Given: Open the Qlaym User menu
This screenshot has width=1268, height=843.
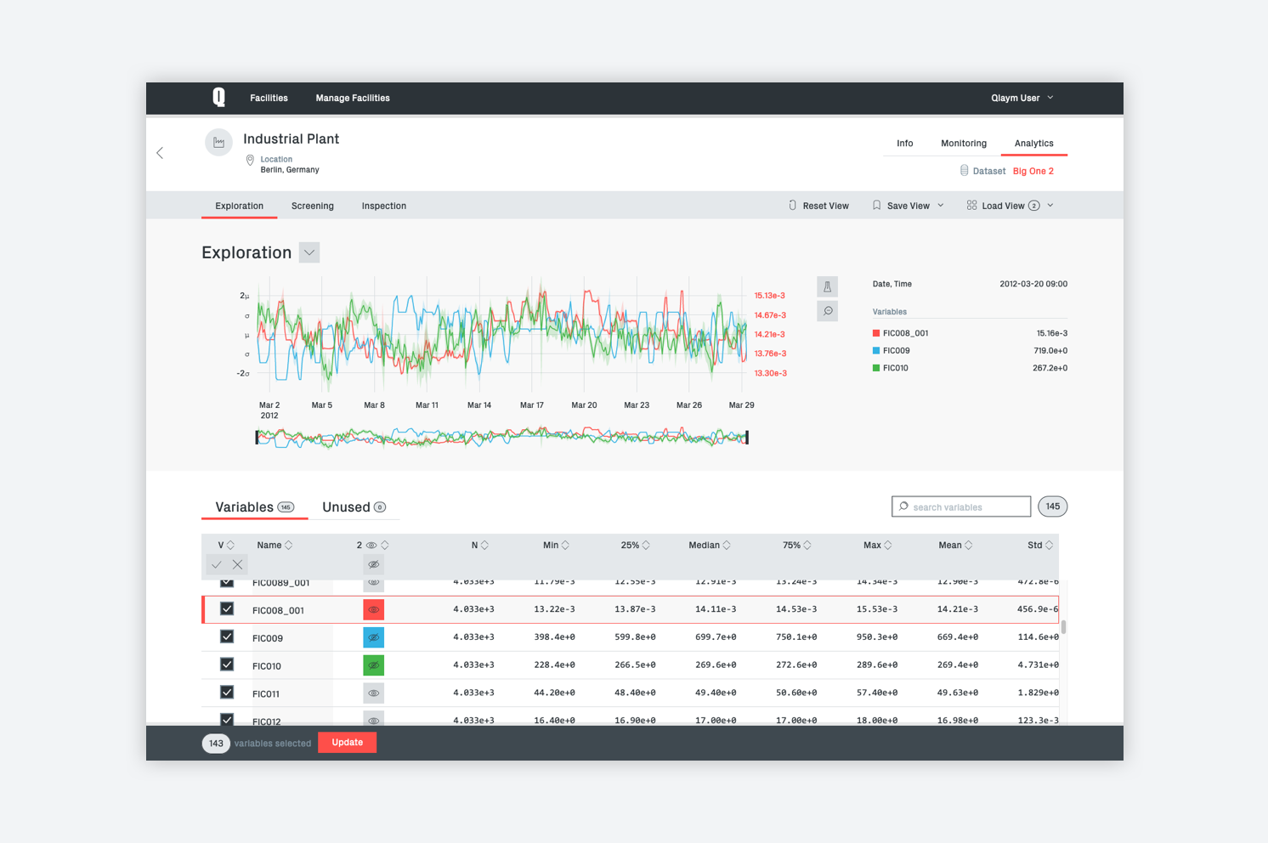Looking at the screenshot, I should [x=1022, y=98].
